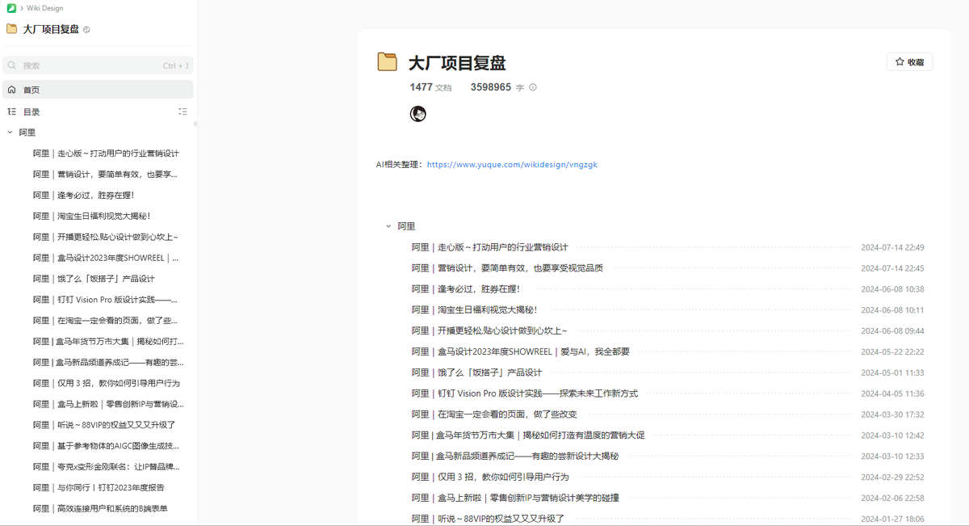
Task: Click the home icon beside 首页
Action: (11, 90)
